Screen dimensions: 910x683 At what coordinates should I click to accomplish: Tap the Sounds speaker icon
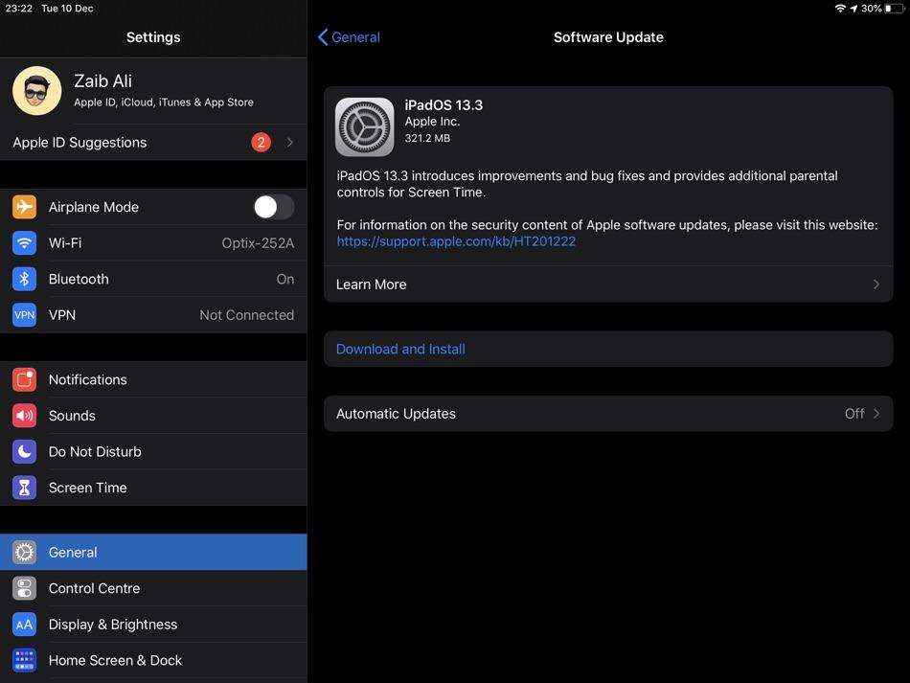(24, 416)
